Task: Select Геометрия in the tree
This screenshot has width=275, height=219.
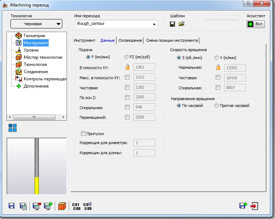Action: tap(35, 36)
